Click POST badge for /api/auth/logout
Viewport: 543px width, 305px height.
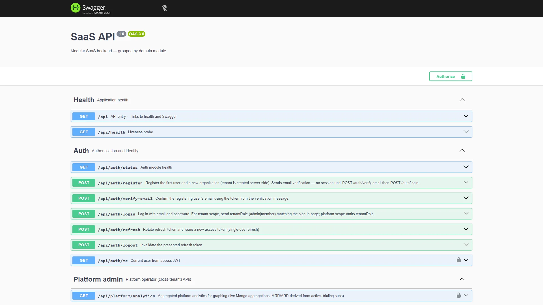click(x=84, y=245)
